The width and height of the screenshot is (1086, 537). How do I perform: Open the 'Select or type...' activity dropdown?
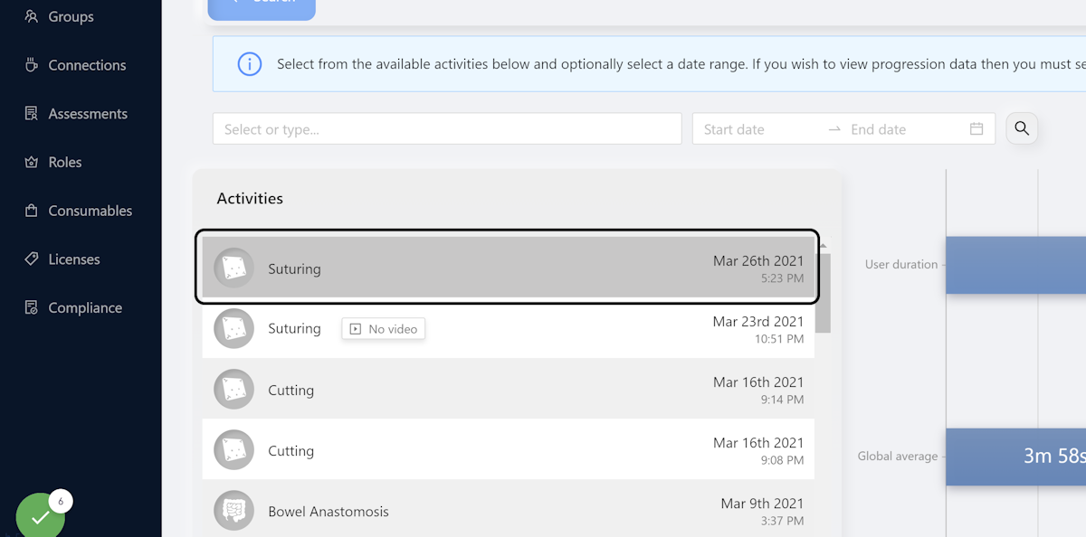447,129
